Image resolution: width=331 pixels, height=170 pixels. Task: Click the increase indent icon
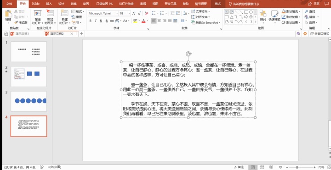point(178,13)
